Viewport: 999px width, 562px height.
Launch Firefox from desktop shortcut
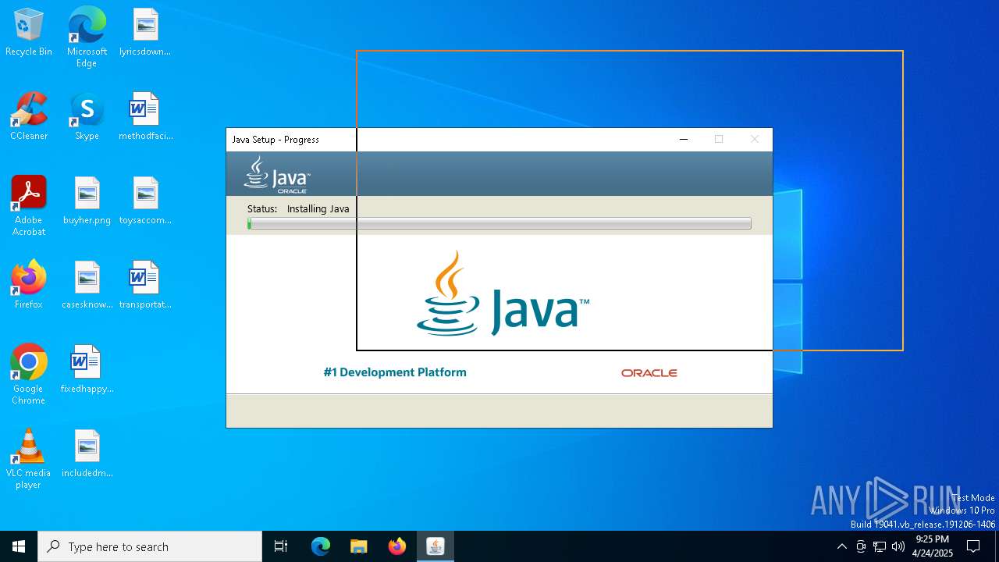coord(29,286)
